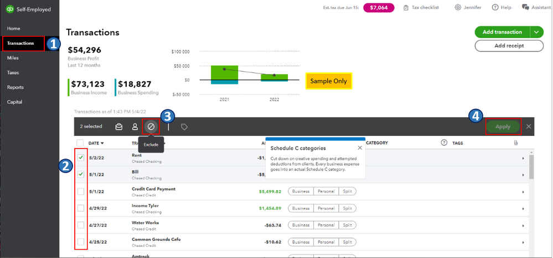Mark Income Tyler as Business
Image resolution: width=553 pixels, height=258 pixels.
click(301, 208)
